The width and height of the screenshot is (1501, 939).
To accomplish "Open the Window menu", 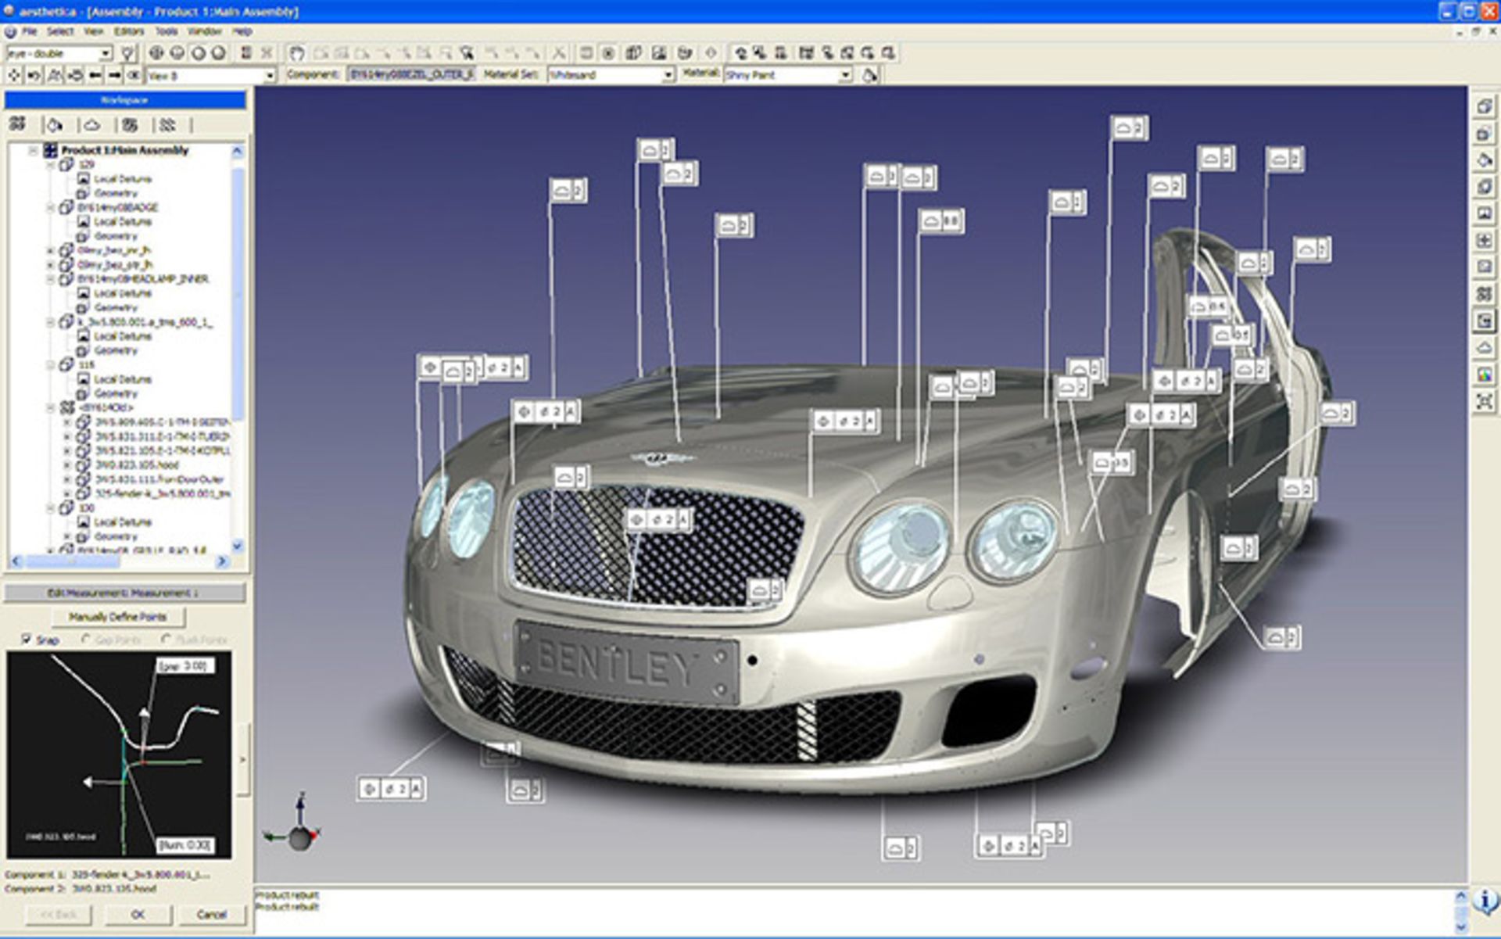I will pyautogui.click(x=205, y=31).
